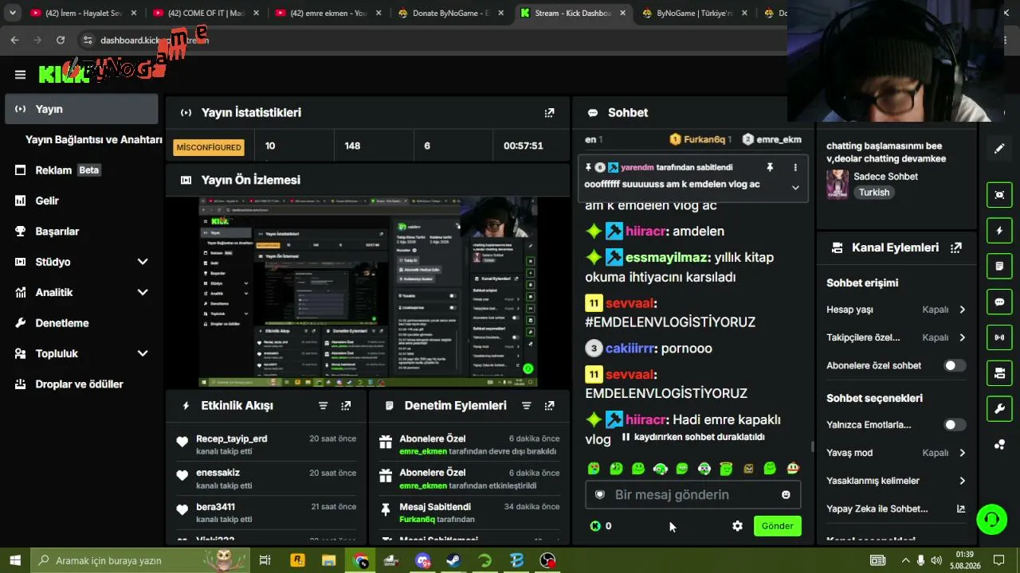
Task: Click into the Bir mesaj gönderin field
Action: (x=693, y=495)
